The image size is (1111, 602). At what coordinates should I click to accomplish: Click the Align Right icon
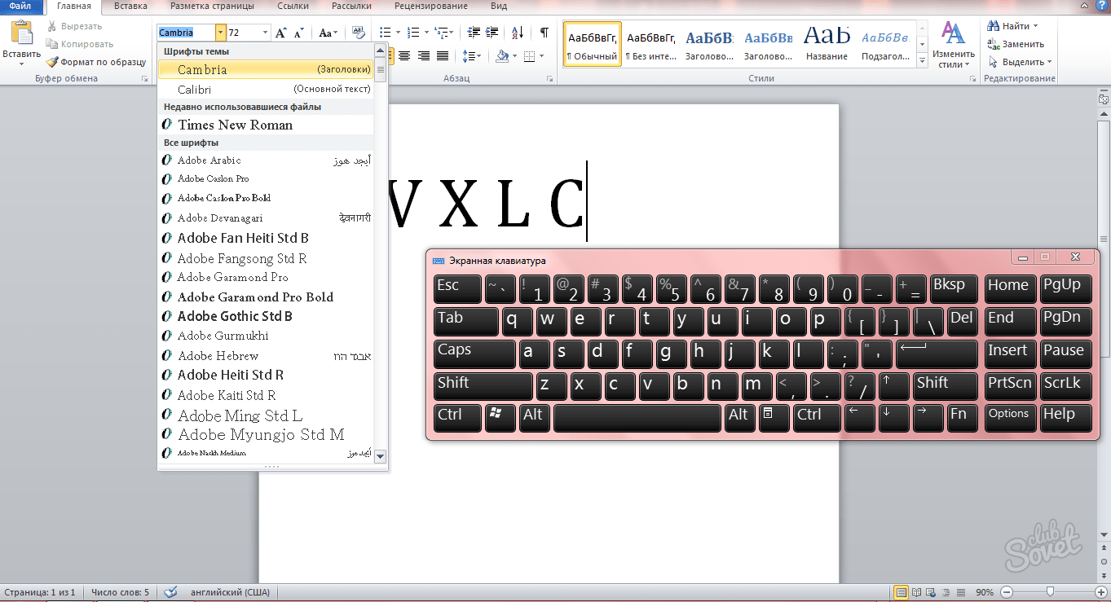424,56
